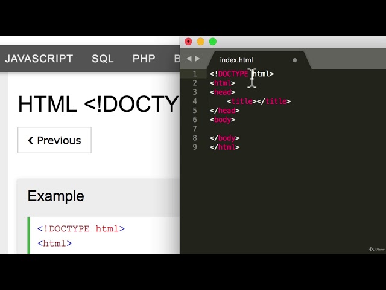386x290 pixels.
Task: Click the back arrow in Sublime tab bar
Action: click(189, 59)
